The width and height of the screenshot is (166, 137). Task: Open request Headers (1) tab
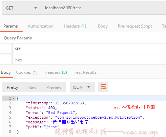coord(75,26)
